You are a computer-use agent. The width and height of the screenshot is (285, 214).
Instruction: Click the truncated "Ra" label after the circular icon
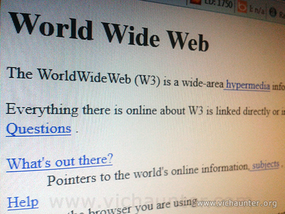pos(282,15)
